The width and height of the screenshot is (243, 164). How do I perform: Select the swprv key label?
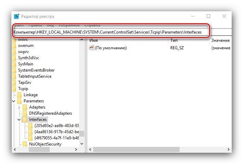[x=23, y=52]
